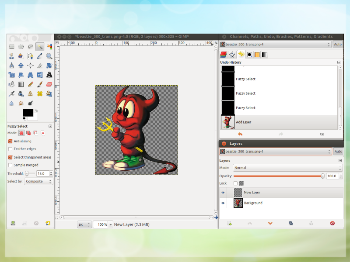
Task: Click the layer Opacity slider
Action: tap(279, 176)
